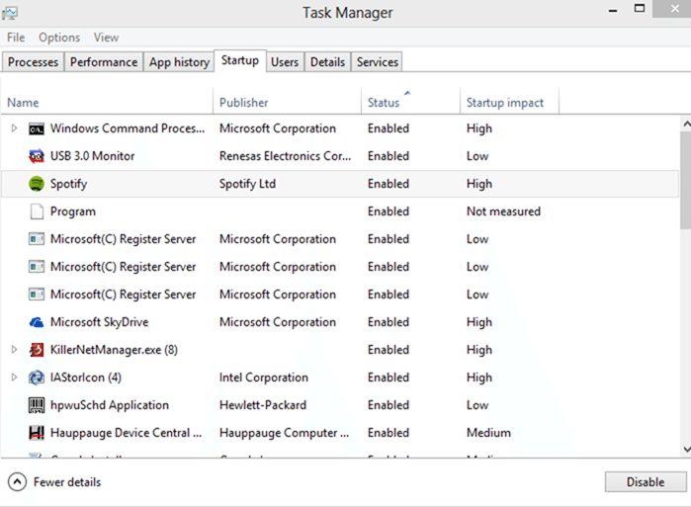Click the Disable button
691x507 pixels.
(x=646, y=482)
